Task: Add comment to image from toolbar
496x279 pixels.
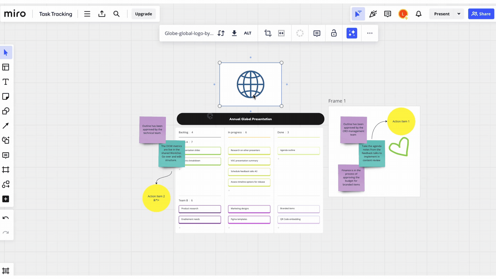Action: (x=317, y=33)
